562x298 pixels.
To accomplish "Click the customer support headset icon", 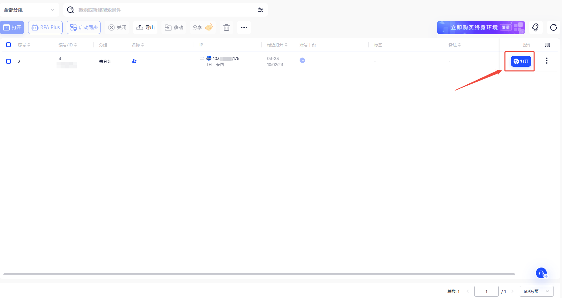I will tap(541, 273).
